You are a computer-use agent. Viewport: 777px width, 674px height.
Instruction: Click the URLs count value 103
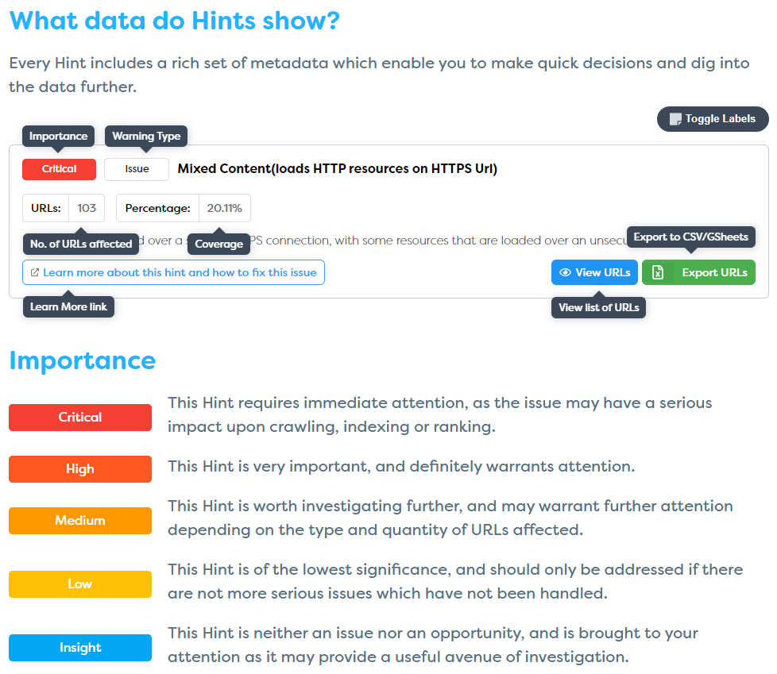point(87,208)
